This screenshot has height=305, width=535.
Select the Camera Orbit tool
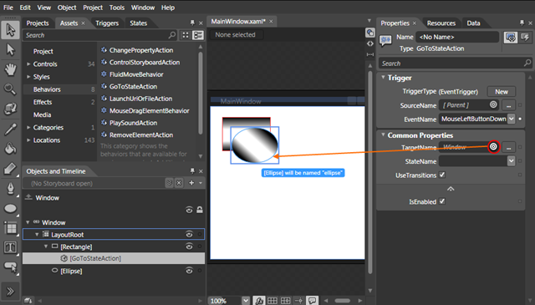[x=10, y=109]
